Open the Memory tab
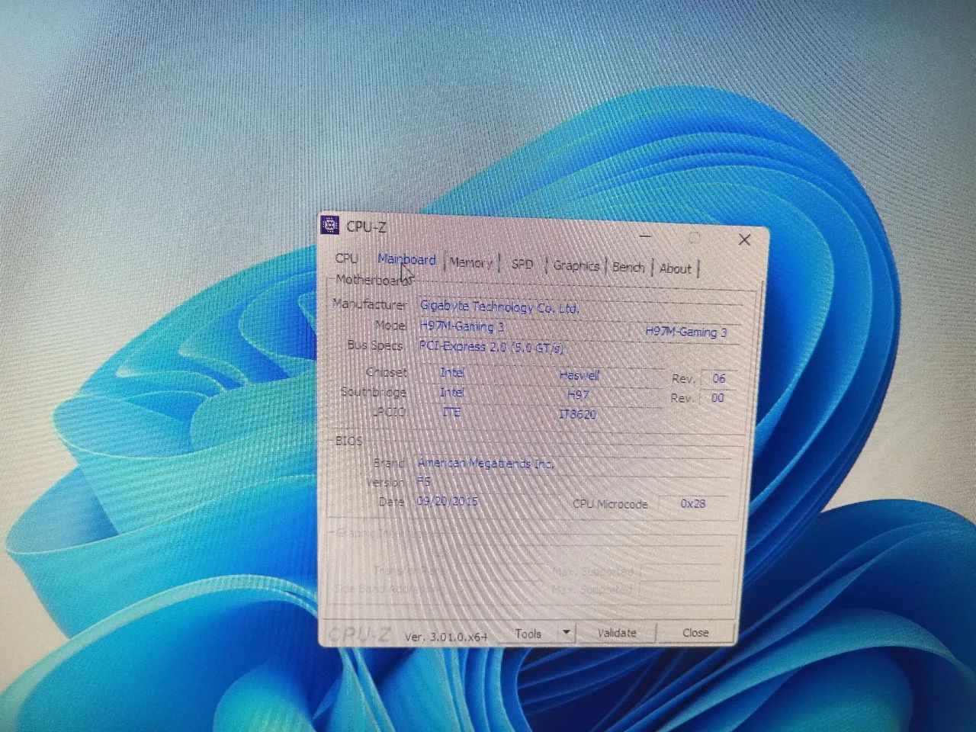 coord(470,262)
